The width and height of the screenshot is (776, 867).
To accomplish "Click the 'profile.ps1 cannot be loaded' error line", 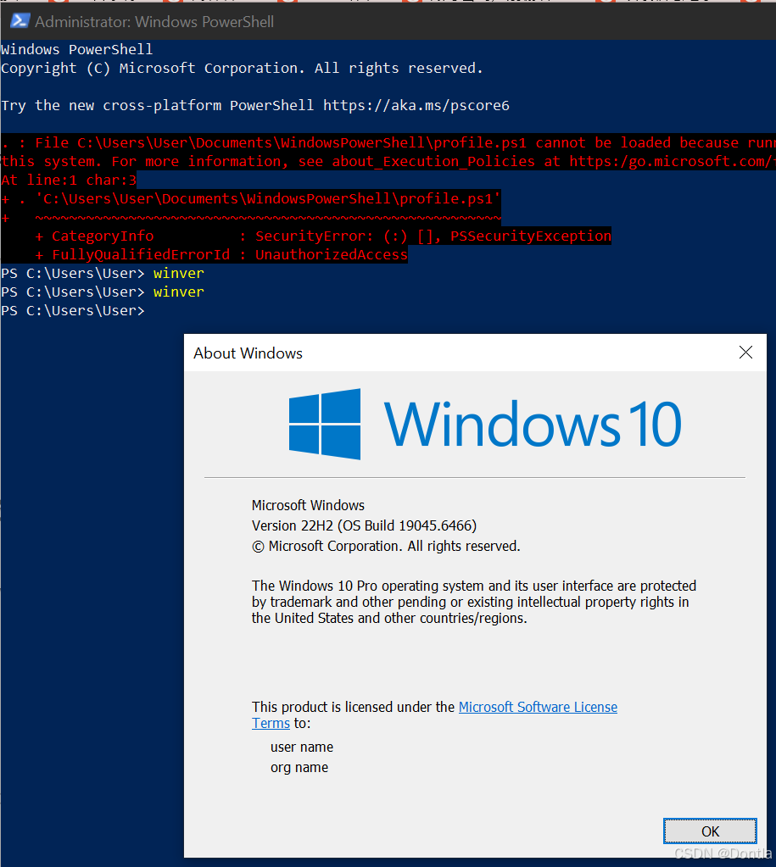I will pos(388,142).
